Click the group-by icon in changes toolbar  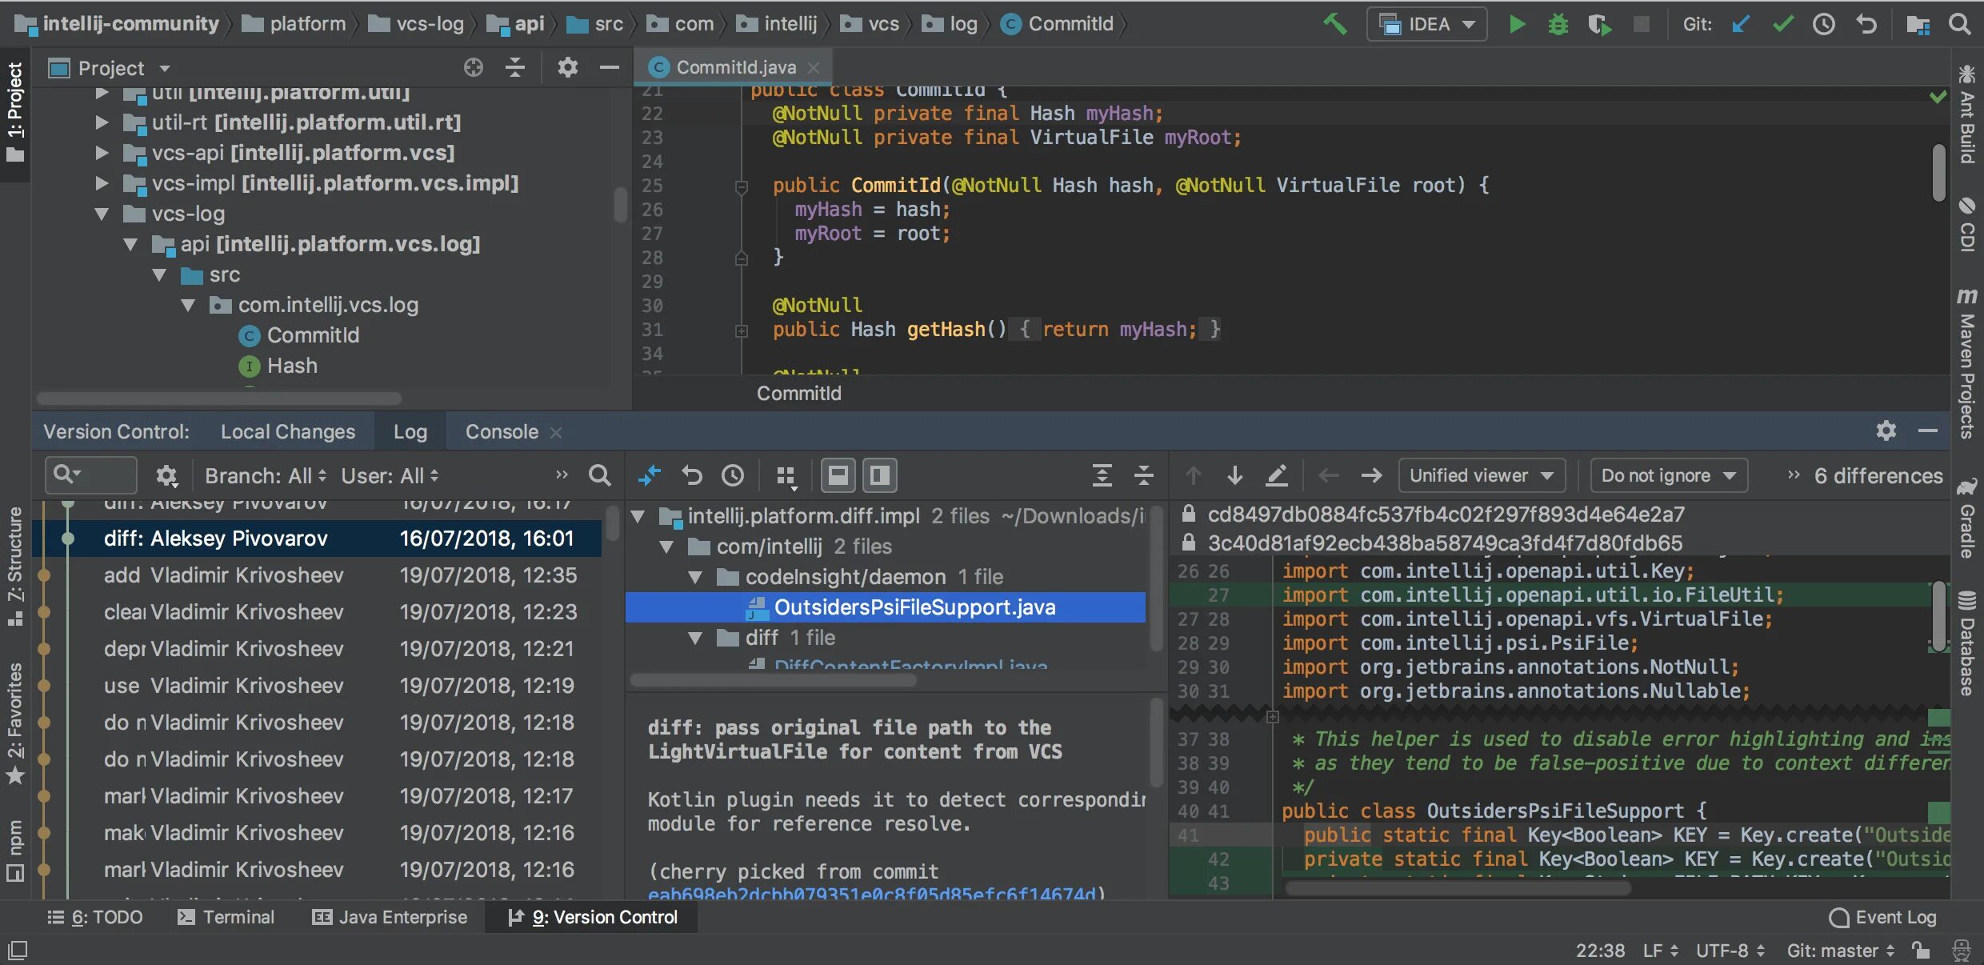pos(786,476)
